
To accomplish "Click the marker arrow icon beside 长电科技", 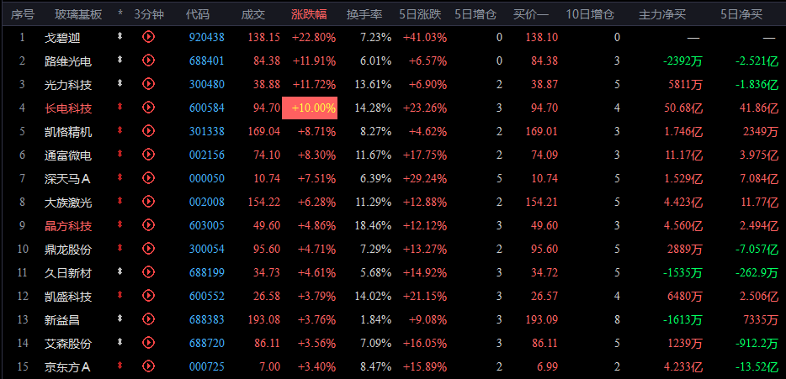I will point(119,106).
